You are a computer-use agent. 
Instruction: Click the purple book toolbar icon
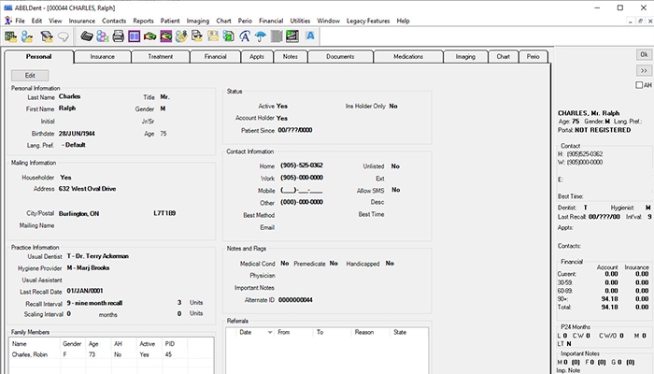(x=135, y=36)
